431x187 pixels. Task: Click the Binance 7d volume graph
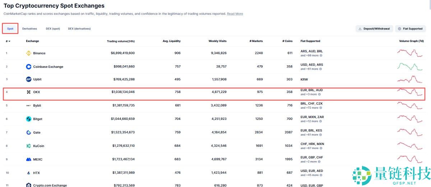click(410, 53)
